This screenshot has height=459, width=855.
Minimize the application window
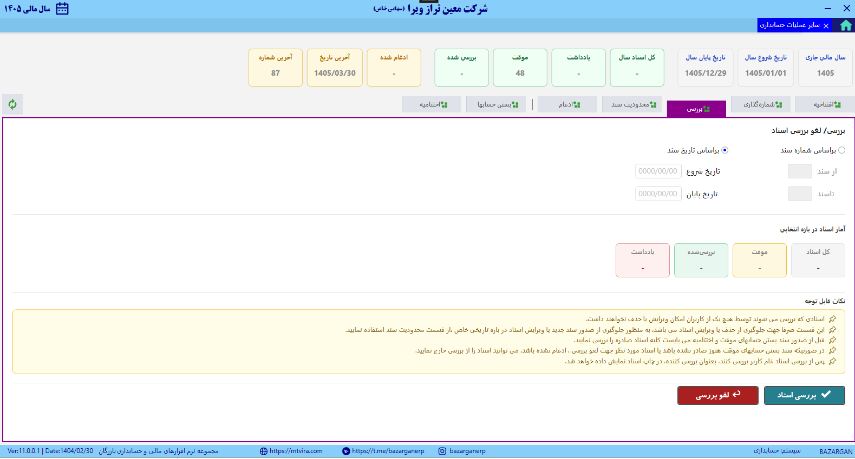coord(828,9)
